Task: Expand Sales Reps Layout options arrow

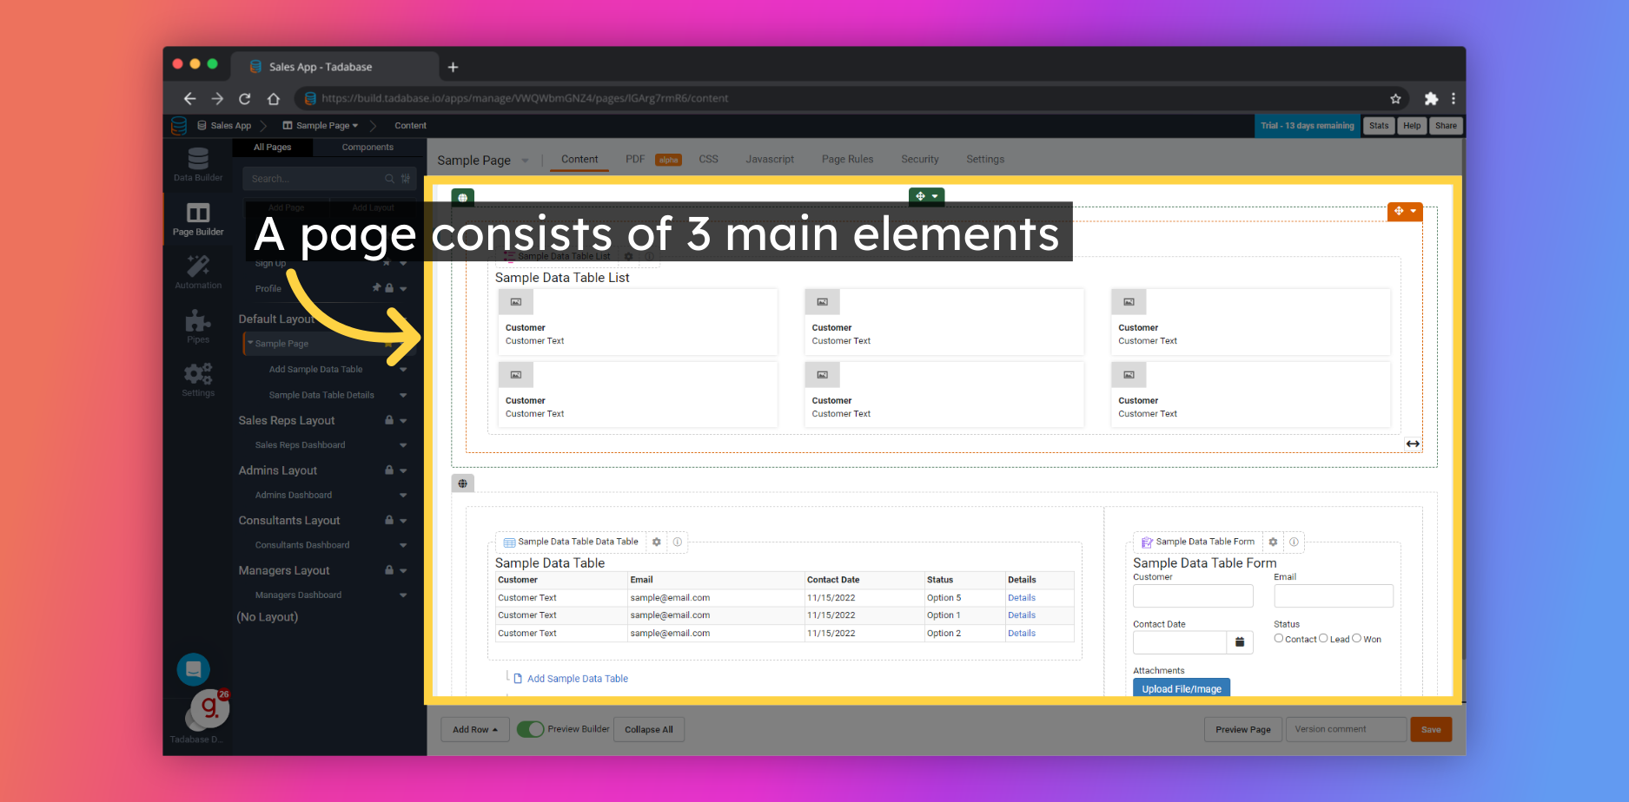Action: (403, 421)
